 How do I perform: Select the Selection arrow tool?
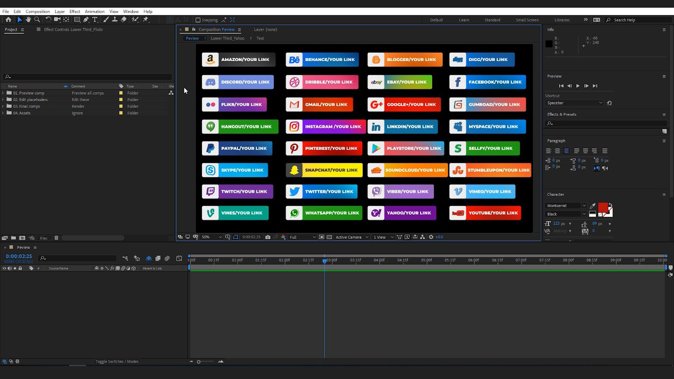[x=19, y=20]
